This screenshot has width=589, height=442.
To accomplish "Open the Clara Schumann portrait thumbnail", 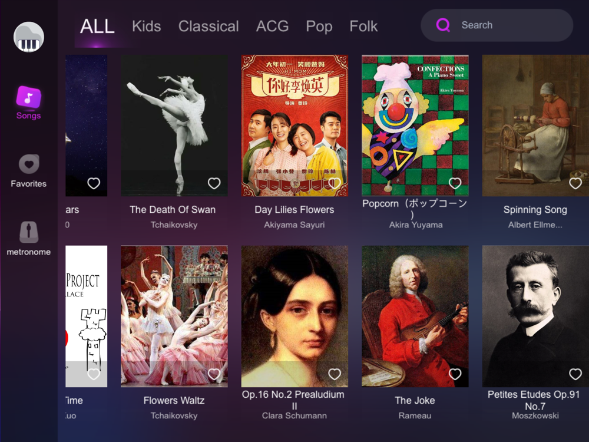I will (x=294, y=316).
